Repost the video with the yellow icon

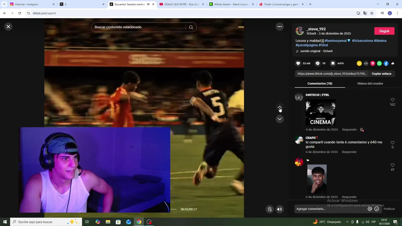point(359,63)
